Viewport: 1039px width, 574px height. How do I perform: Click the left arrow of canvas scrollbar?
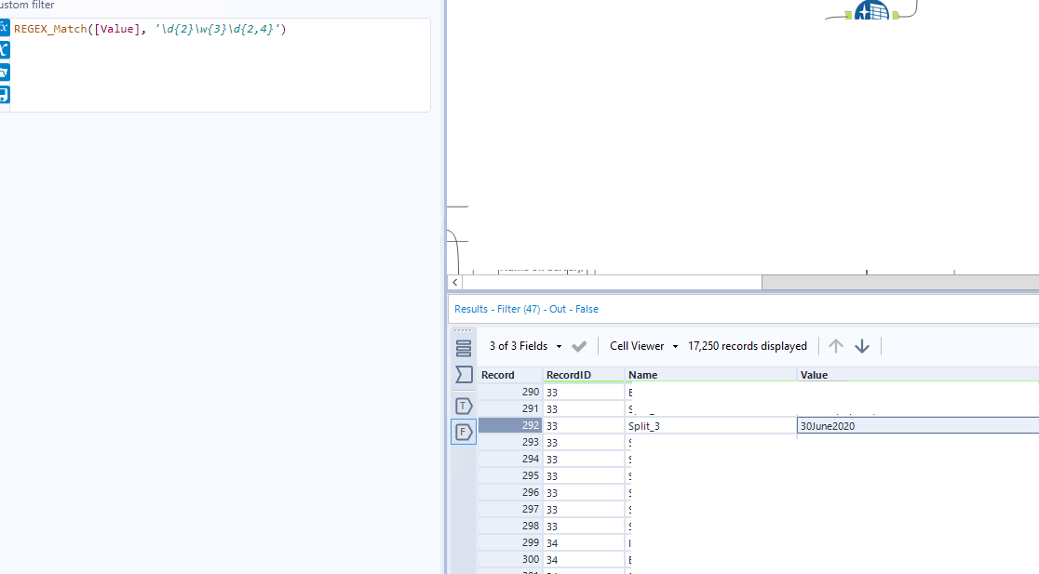[x=454, y=282]
